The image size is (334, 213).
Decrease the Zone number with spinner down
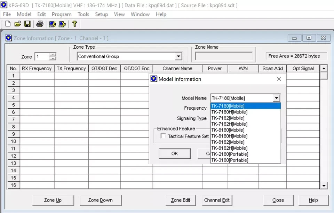coord(53,58)
